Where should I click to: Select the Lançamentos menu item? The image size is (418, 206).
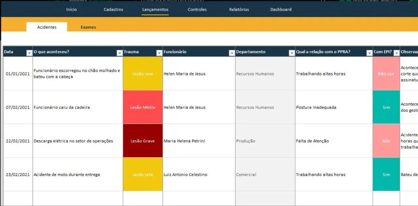155,9
